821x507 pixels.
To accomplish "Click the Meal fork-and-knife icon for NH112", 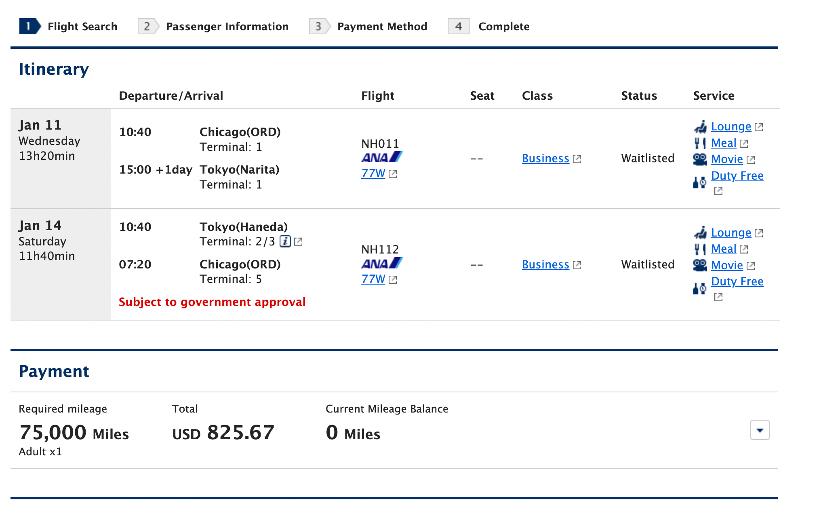I will (700, 249).
